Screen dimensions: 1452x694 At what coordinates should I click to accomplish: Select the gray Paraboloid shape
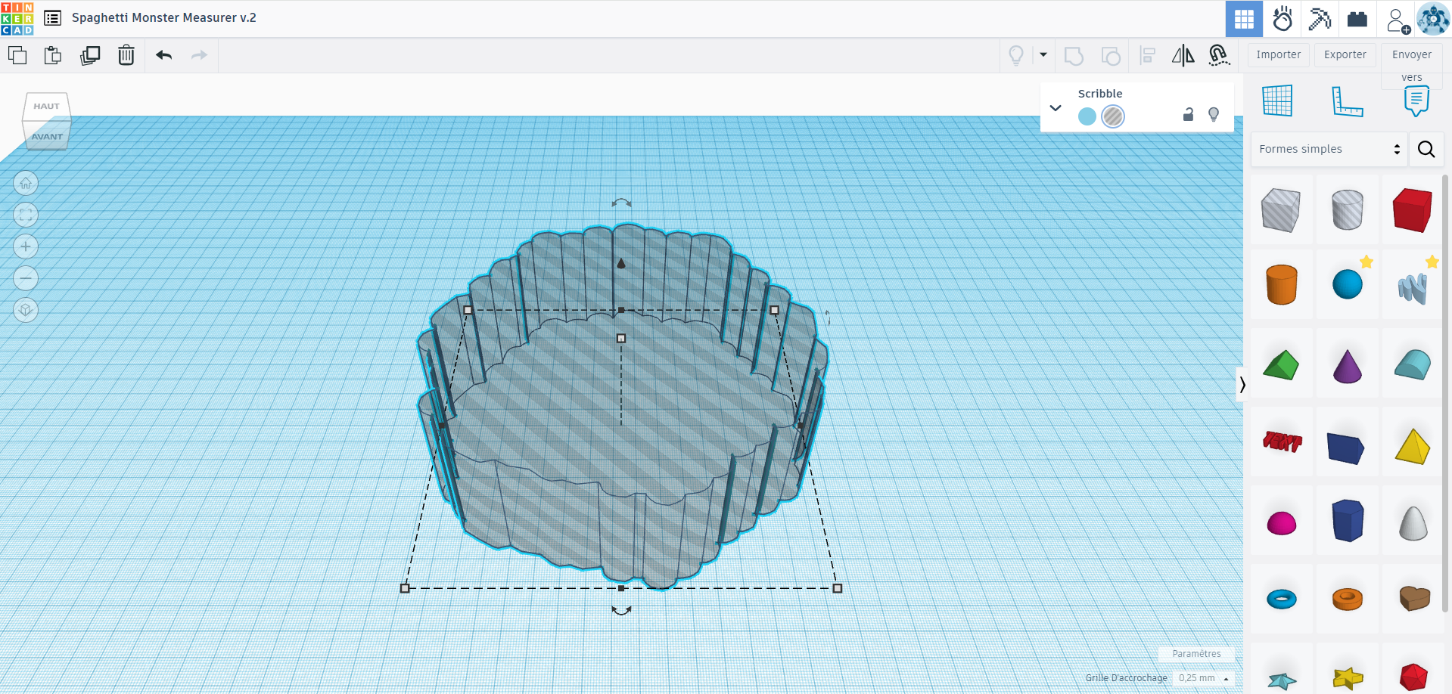coord(1412,522)
